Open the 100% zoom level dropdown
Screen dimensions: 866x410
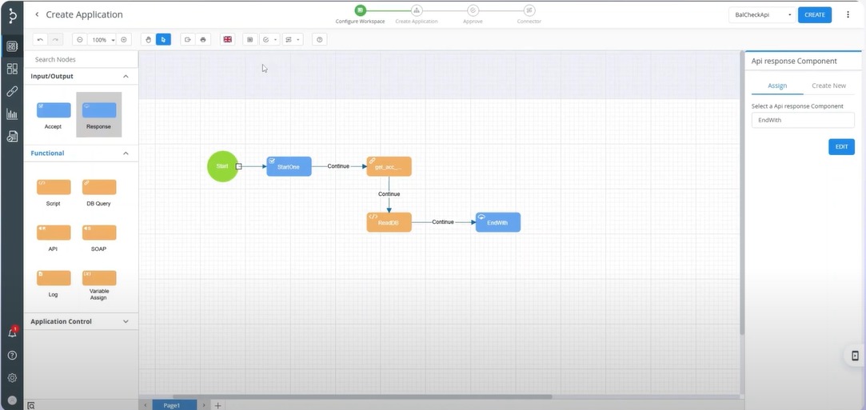pos(102,39)
